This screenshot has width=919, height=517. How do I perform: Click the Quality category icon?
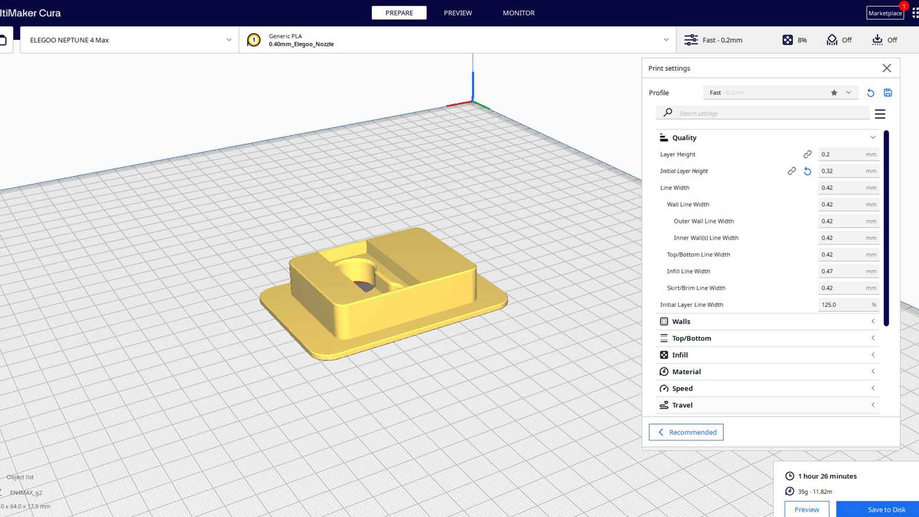pyautogui.click(x=663, y=138)
